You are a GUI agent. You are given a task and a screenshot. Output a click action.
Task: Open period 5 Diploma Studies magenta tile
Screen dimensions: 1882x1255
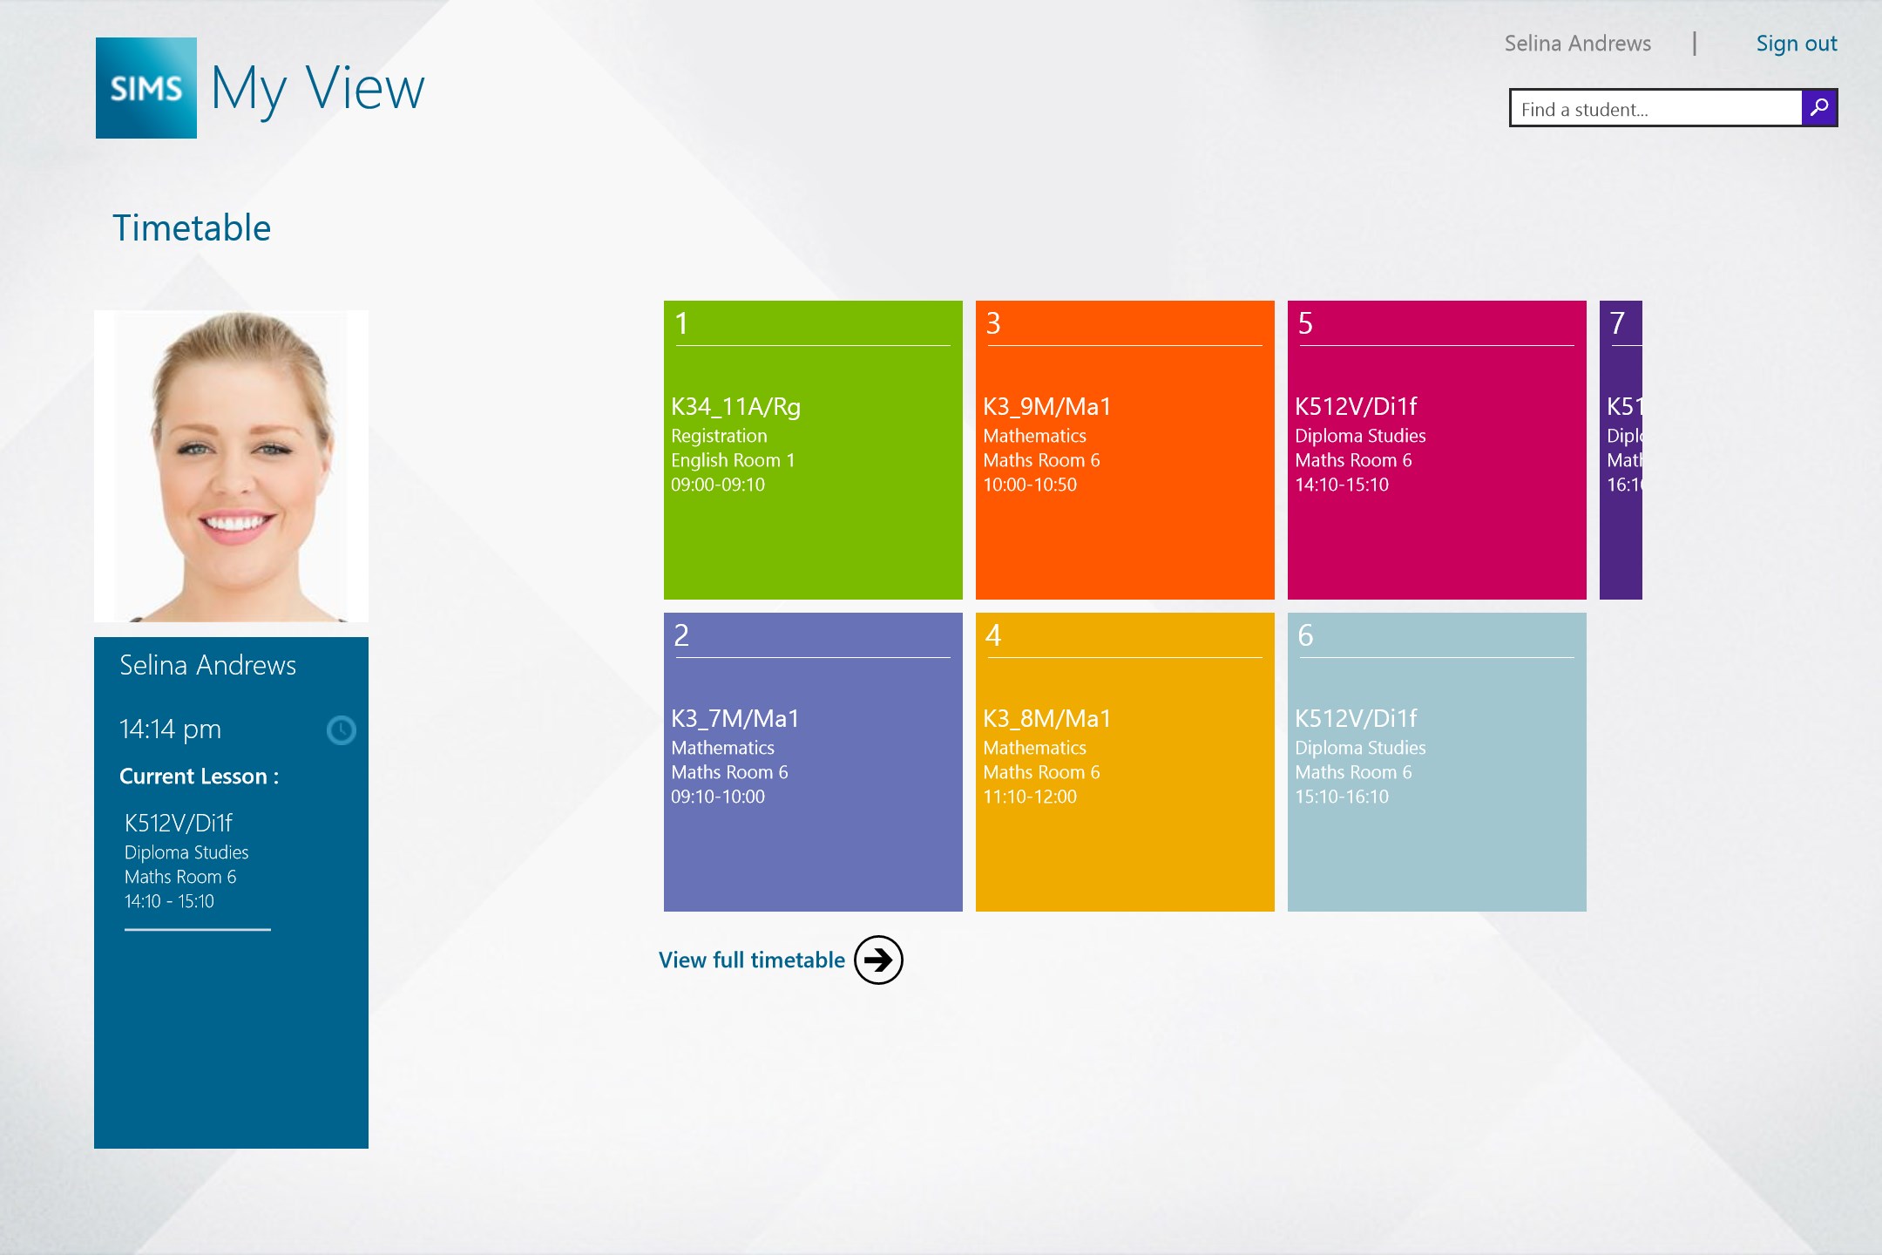1436,450
